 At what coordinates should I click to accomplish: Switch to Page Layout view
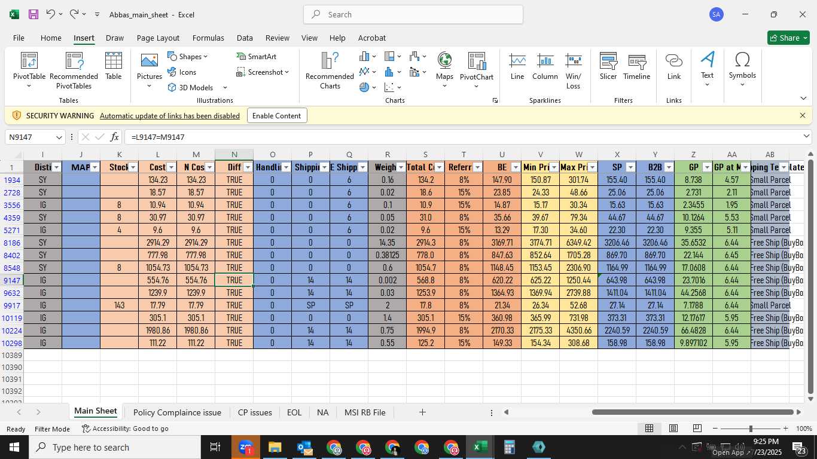[673, 429]
